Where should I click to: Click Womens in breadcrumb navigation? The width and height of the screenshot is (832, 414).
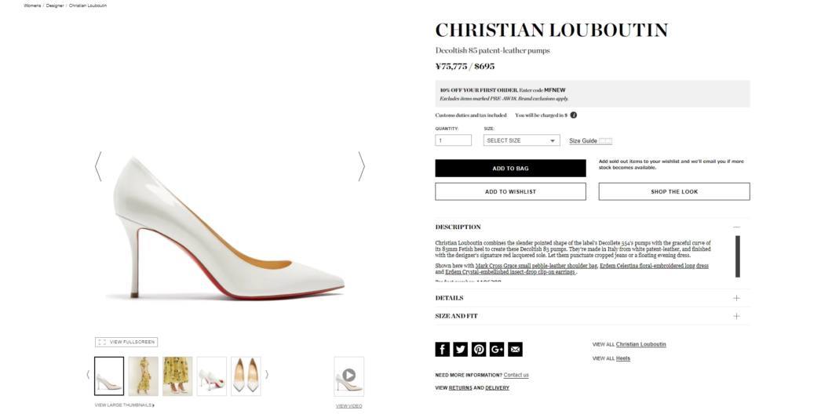tap(32, 5)
